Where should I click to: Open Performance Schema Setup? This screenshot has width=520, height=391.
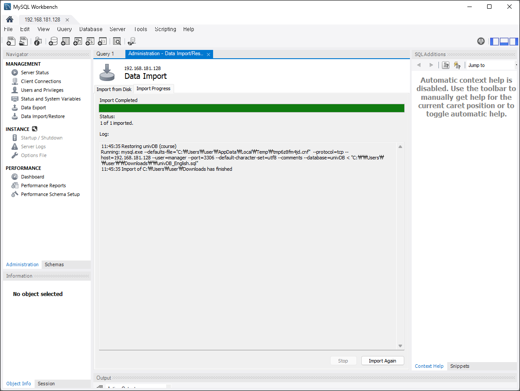point(50,194)
